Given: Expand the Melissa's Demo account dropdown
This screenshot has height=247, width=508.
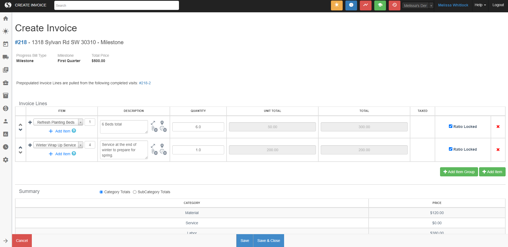Looking at the screenshot, I should tap(431, 6).
